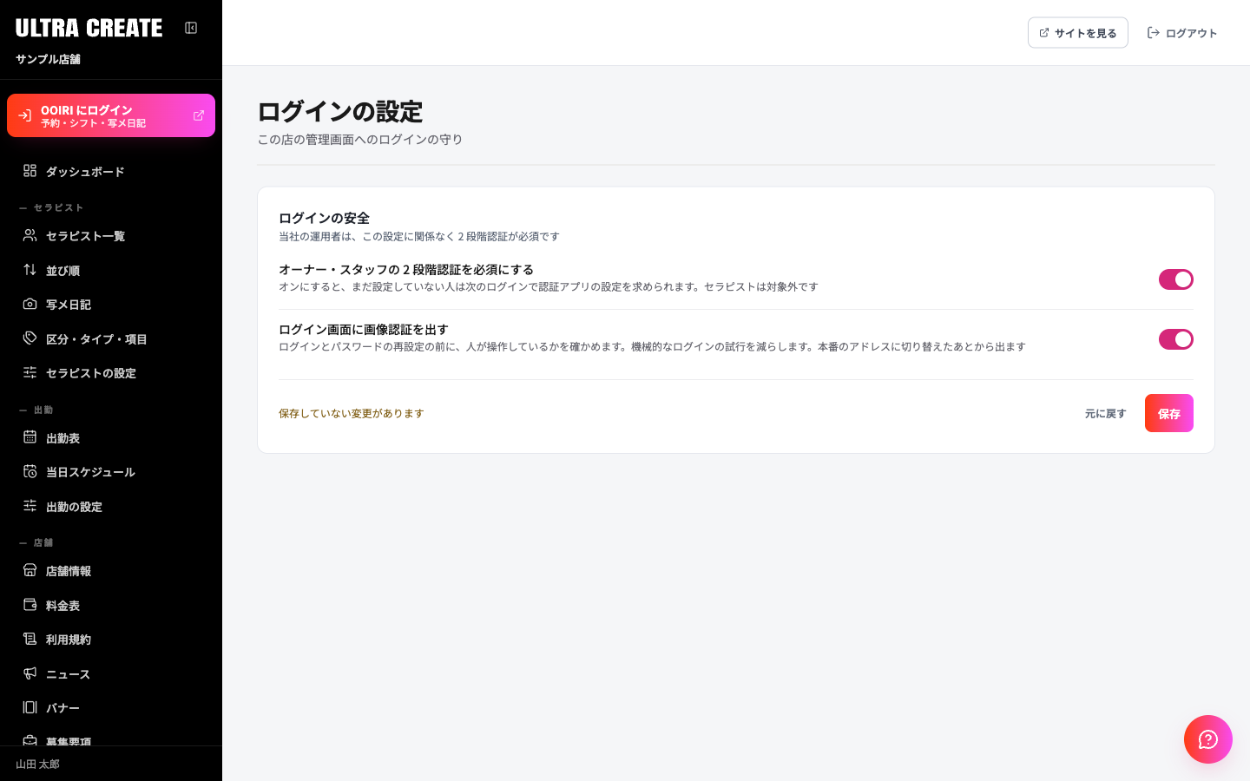Click the ダッシュボード grid icon

(x=30, y=171)
